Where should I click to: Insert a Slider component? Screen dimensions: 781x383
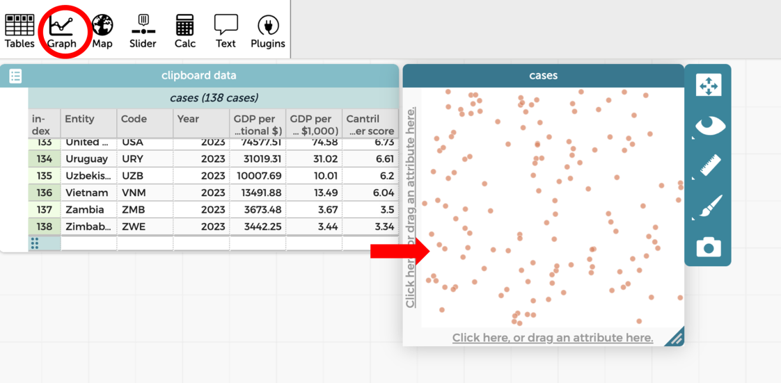(143, 31)
